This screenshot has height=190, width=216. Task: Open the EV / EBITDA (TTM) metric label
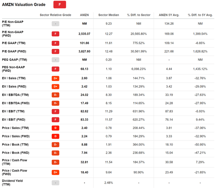(x=16, y=95)
